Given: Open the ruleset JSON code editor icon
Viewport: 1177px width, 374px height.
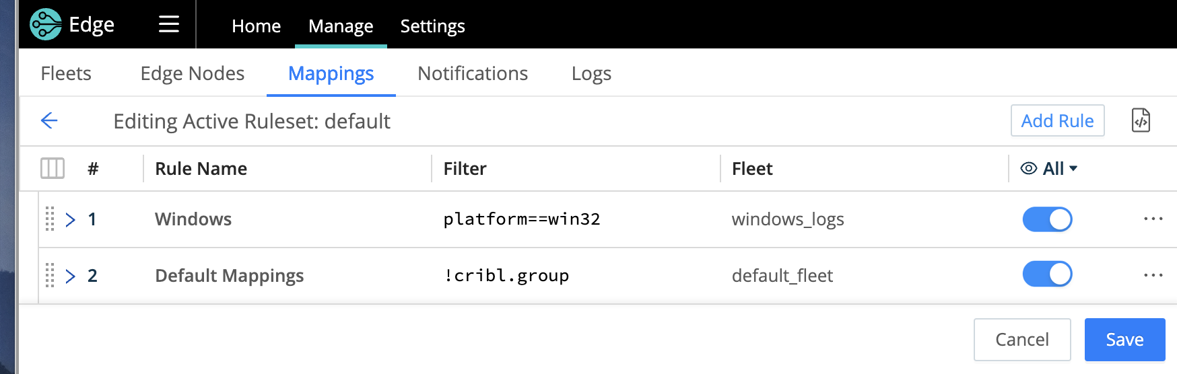Looking at the screenshot, I should pos(1141,121).
